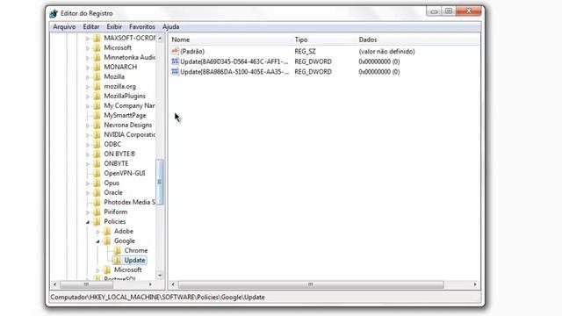This screenshot has height=316, width=562.
Task: Select the Update{8BA986DA-5100-405E-AA35 value name
Action: pyautogui.click(x=234, y=72)
